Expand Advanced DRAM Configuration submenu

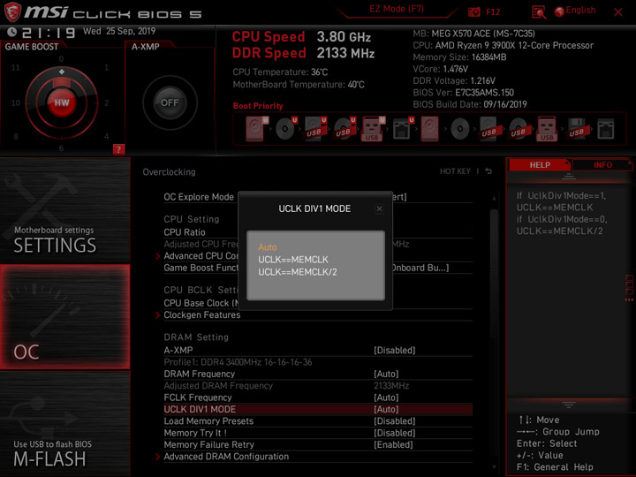[x=226, y=457]
